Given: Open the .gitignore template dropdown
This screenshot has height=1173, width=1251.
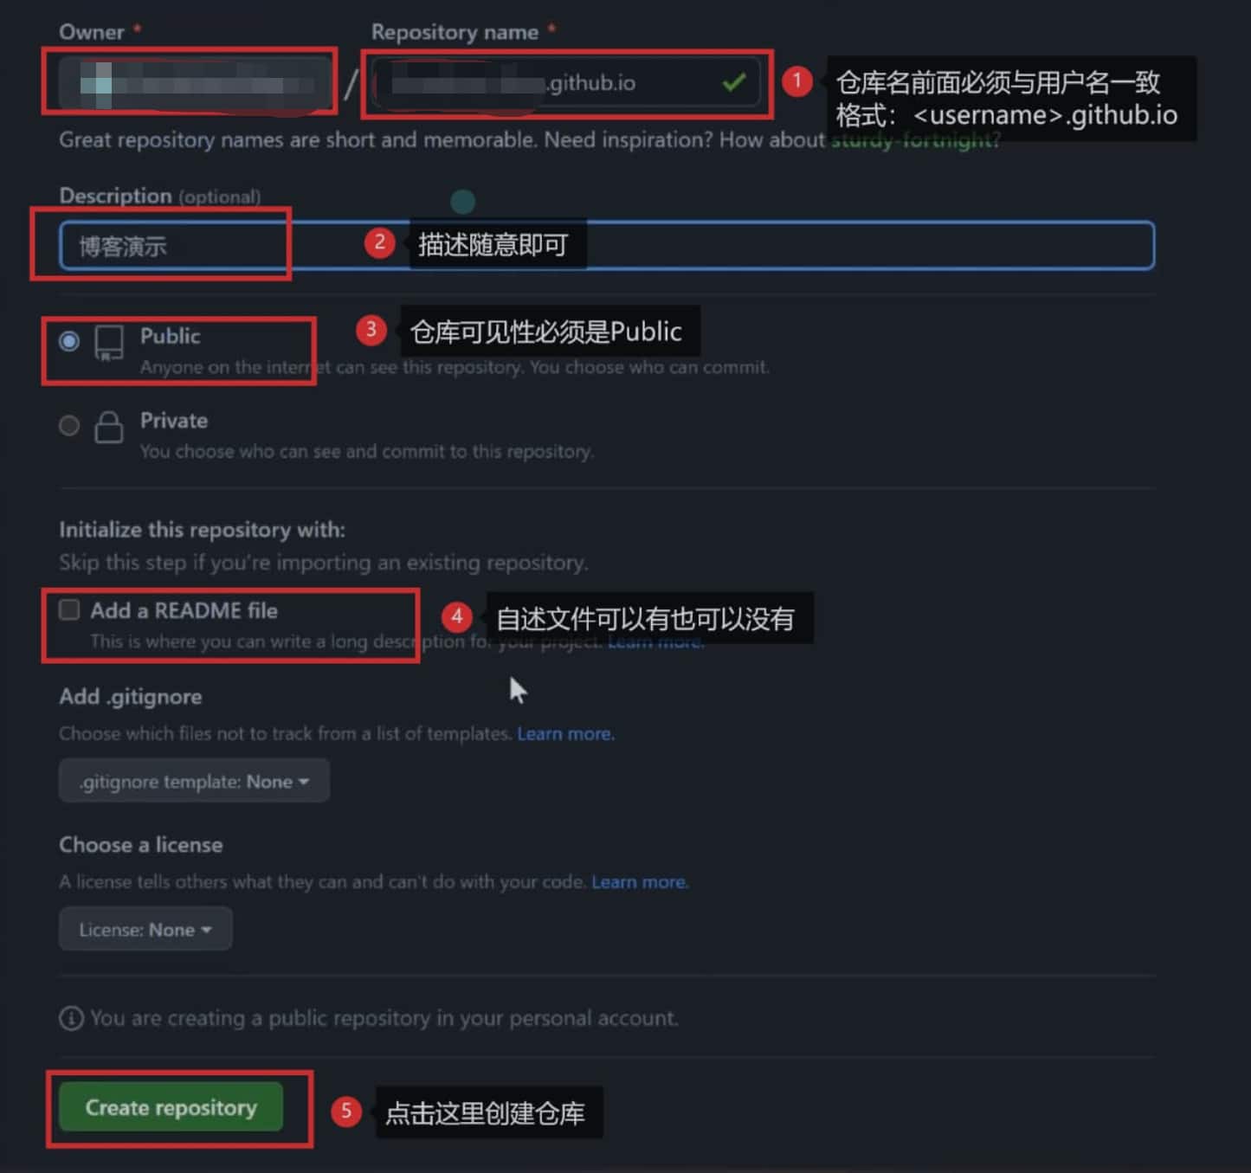Looking at the screenshot, I should tap(194, 781).
